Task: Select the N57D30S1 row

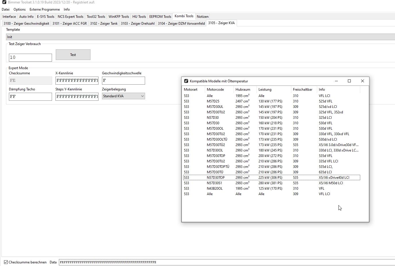Action: (x=271, y=183)
